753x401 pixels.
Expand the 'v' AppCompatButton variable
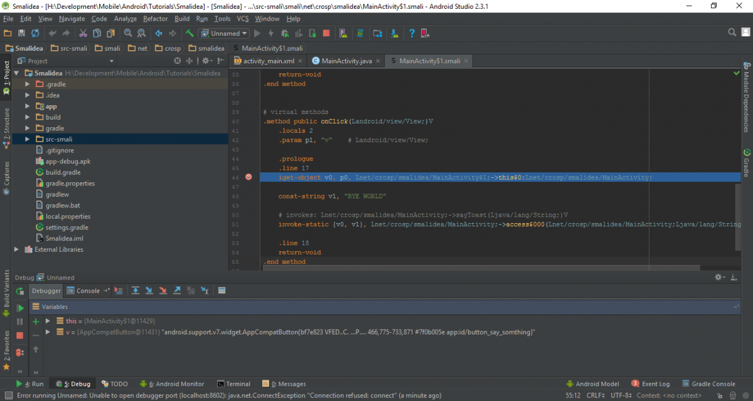coord(49,331)
